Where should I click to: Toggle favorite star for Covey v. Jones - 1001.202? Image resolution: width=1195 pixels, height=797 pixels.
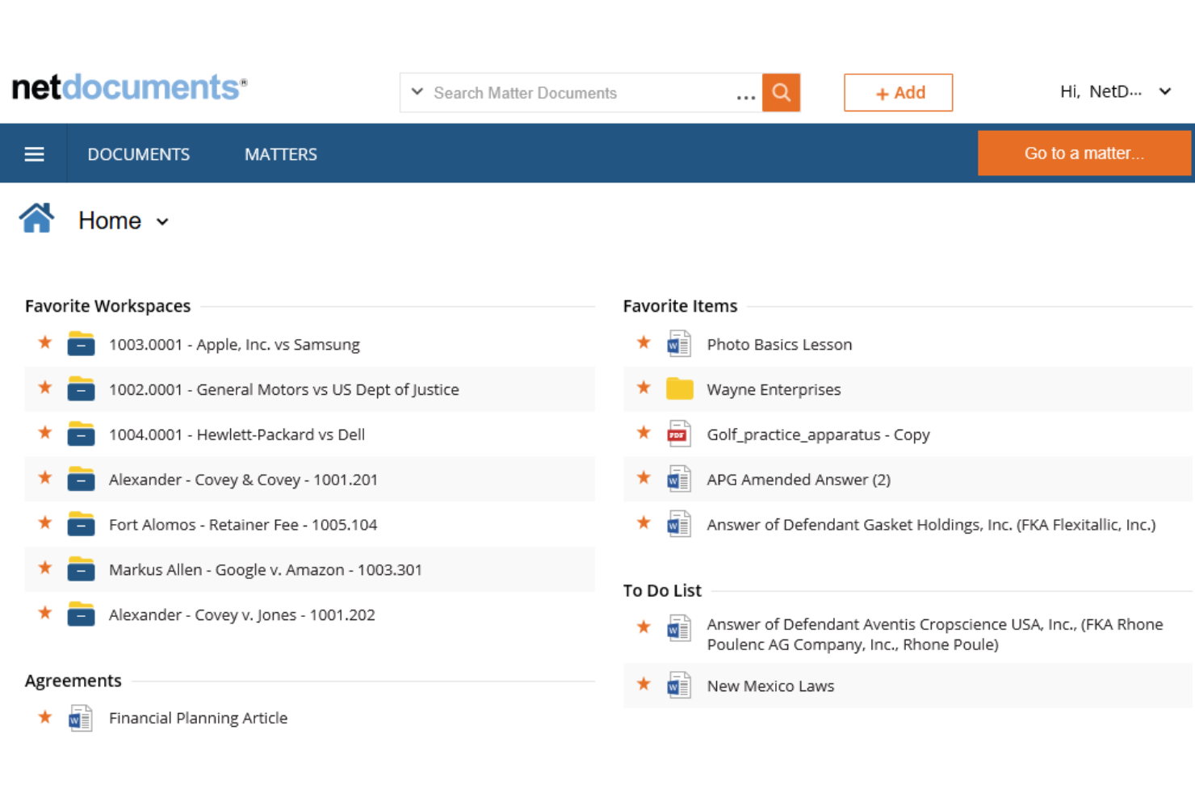[x=45, y=614]
